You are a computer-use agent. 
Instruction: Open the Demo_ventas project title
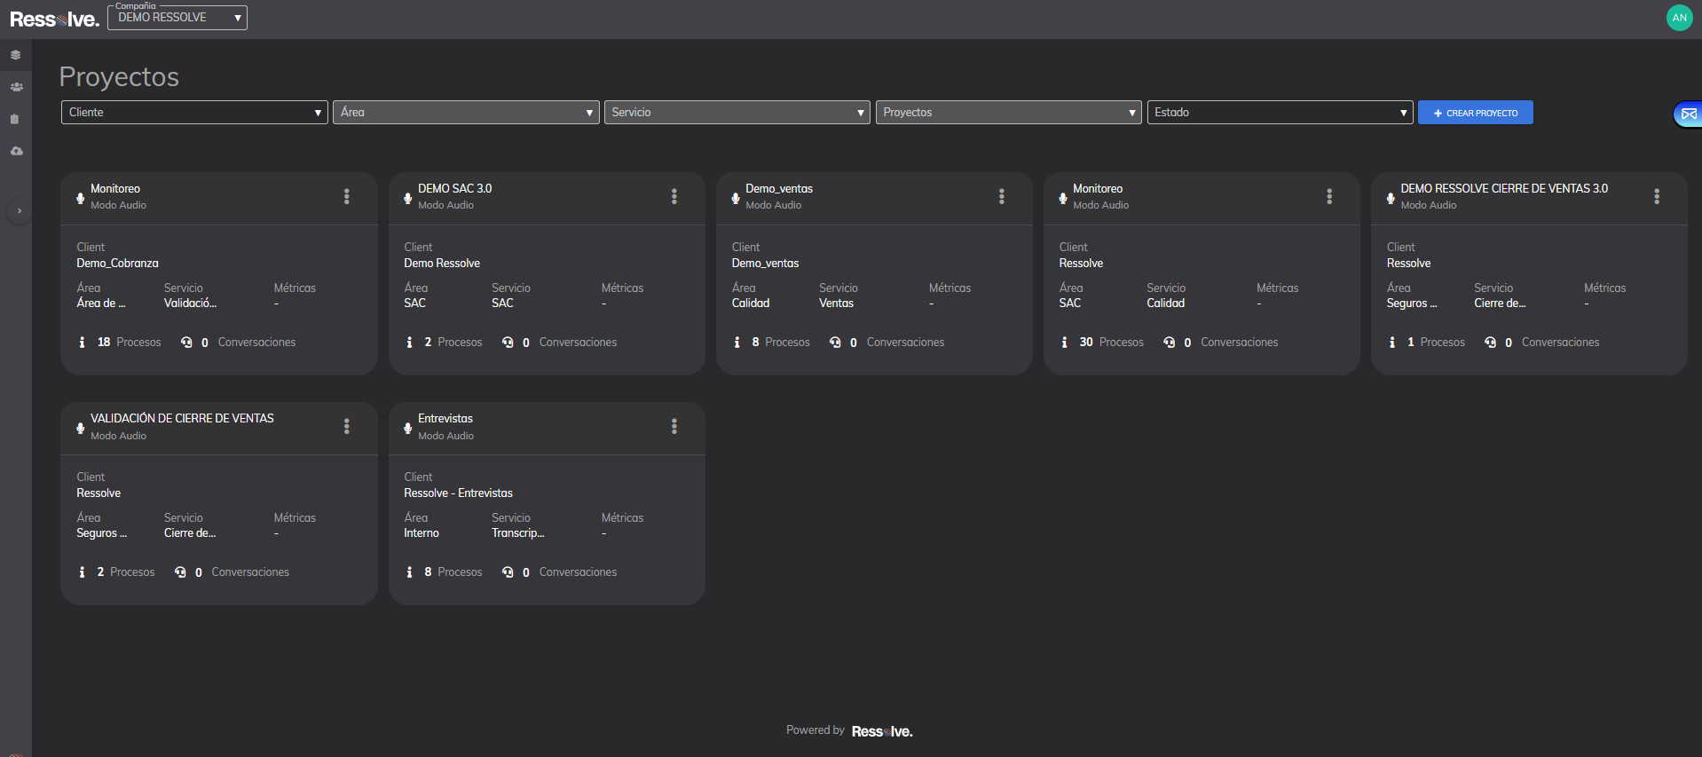[779, 188]
